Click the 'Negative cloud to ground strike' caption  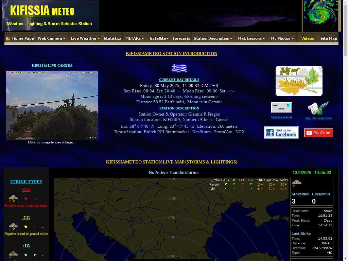tap(26, 234)
